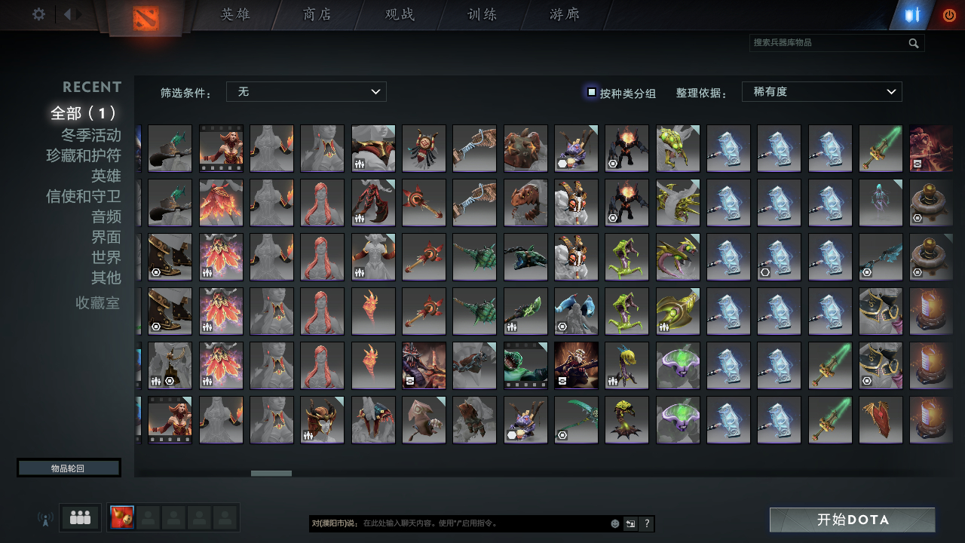Open the 收藏室 section
Viewport: 965px width, 543px height.
click(x=98, y=303)
